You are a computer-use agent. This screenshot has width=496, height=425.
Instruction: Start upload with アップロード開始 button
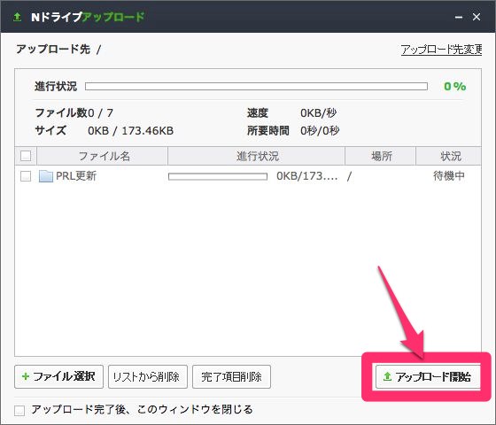pyautogui.click(x=428, y=376)
